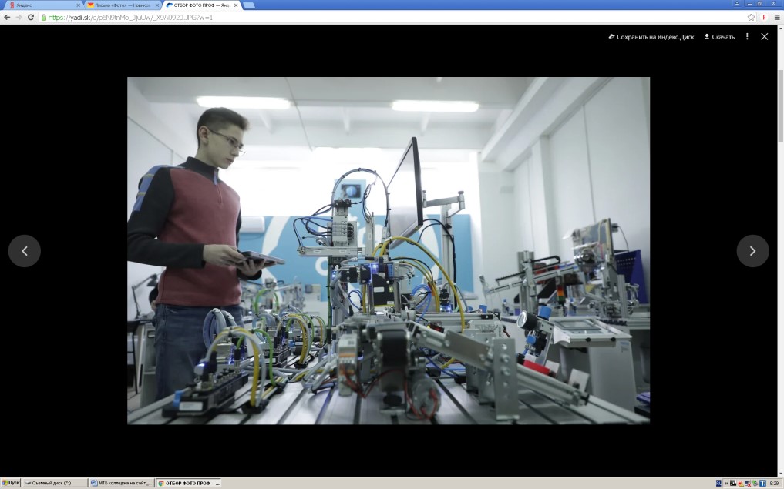
Task: Click the browser forward arrow
Action: pyautogui.click(x=19, y=17)
